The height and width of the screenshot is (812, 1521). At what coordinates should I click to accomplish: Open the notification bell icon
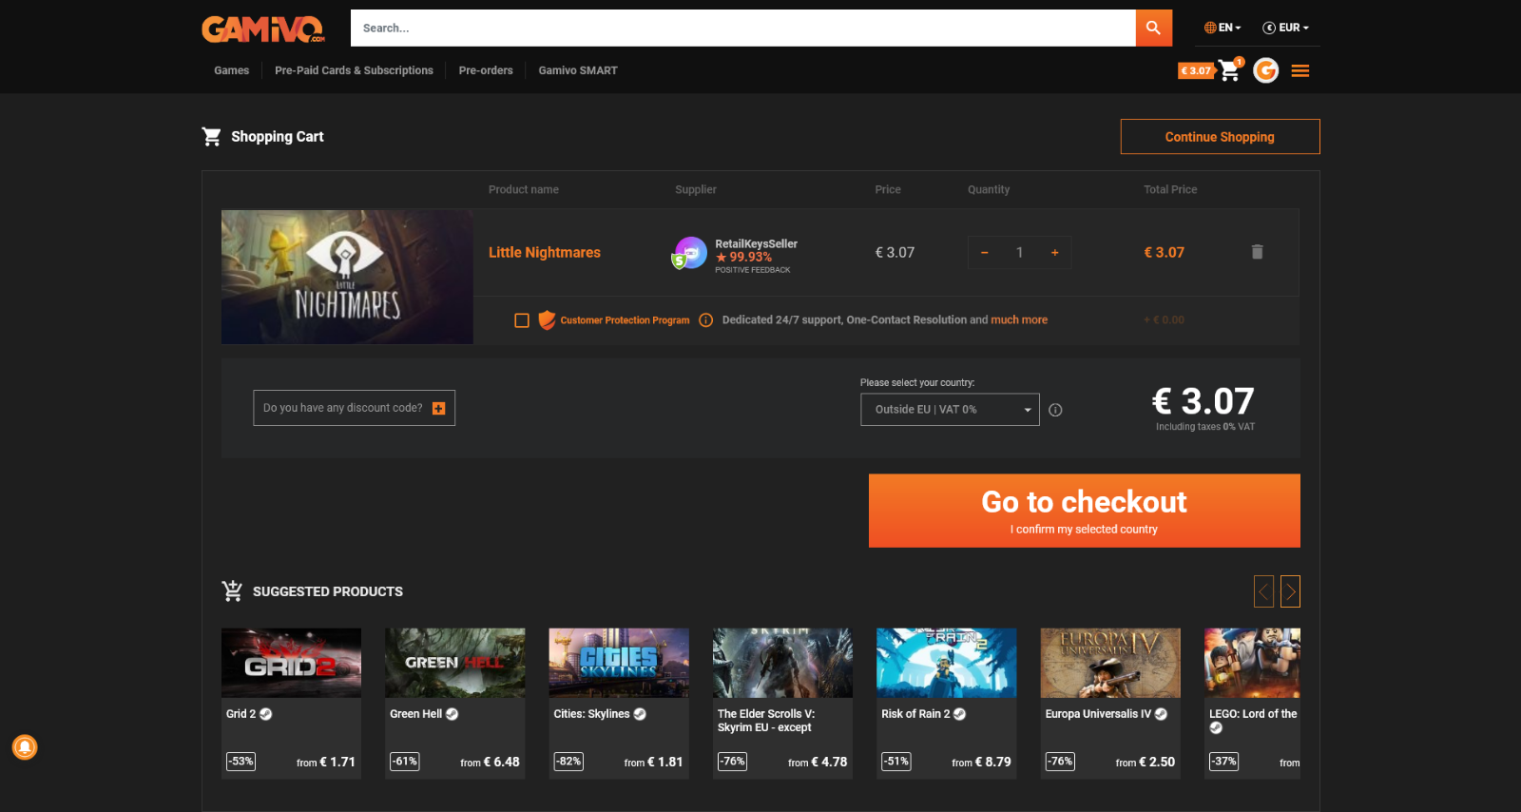[x=25, y=747]
